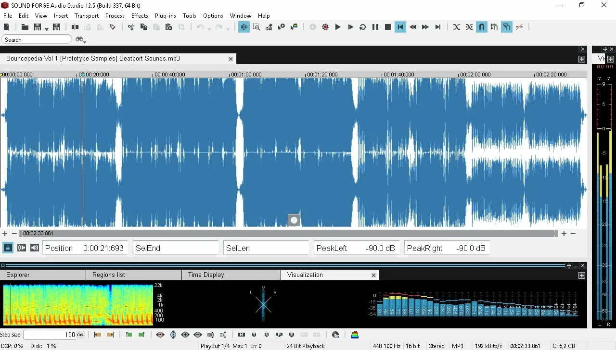The width and height of the screenshot is (616, 350).
Task: Toggle the highlighted Edit tool
Action: pyautogui.click(x=244, y=27)
